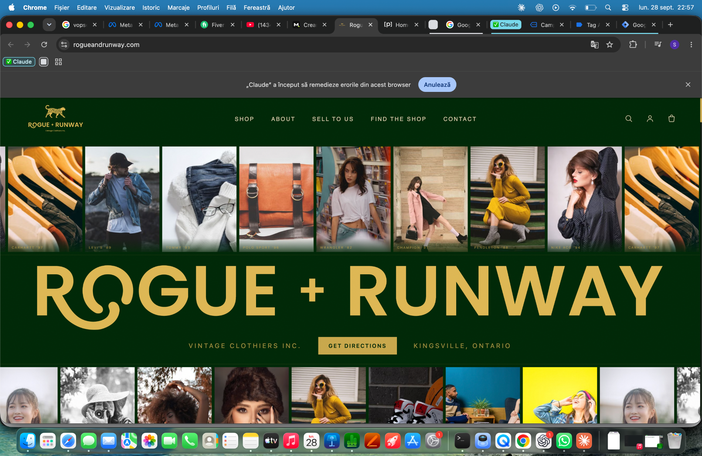Open the POLO SPORT '96 leather bag photo
702x456 pixels.
[276, 199]
